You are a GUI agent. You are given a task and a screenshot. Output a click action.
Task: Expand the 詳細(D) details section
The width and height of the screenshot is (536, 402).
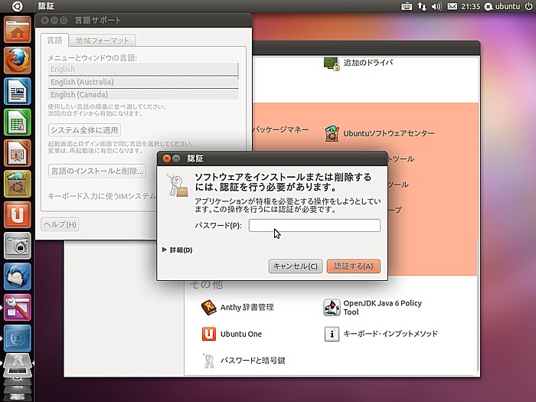[x=178, y=250]
